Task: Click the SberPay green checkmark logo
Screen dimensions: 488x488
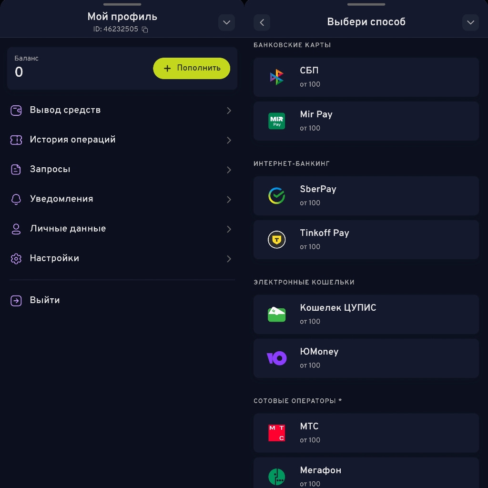Action: tap(277, 196)
